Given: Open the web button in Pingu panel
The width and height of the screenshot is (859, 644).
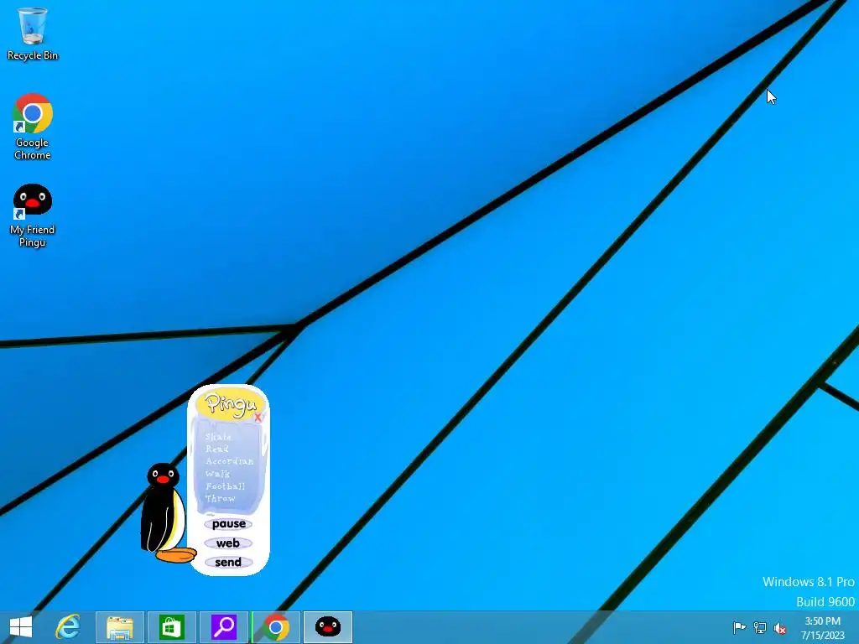Looking at the screenshot, I should point(228,543).
